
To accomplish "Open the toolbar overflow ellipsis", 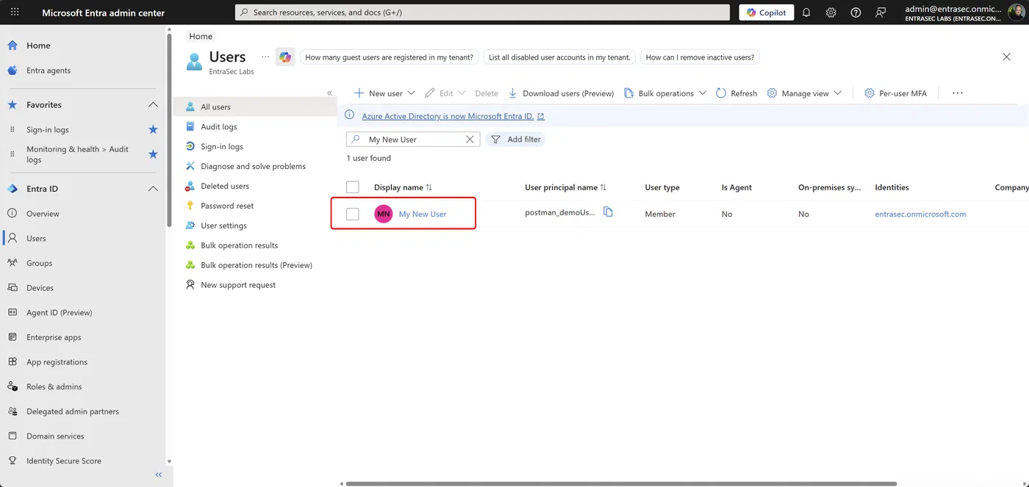I will (x=958, y=93).
